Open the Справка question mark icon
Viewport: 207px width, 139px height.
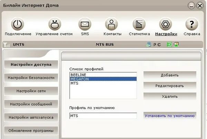pos(192,24)
